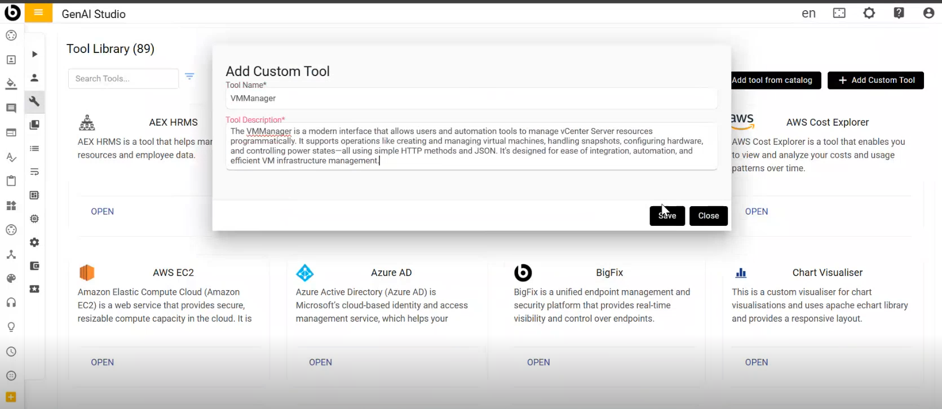Click the 'AWS Cost Explorer' card title
Viewport: 942px width, 409px height.
click(828, 122)
